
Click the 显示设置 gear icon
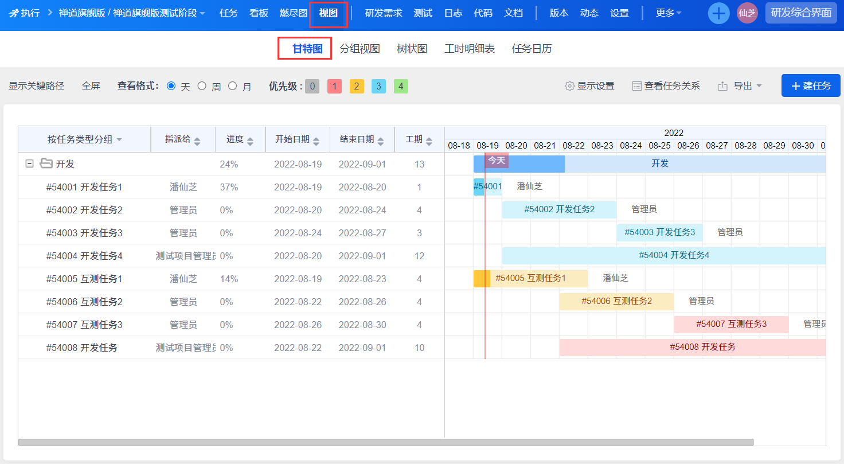569,86
